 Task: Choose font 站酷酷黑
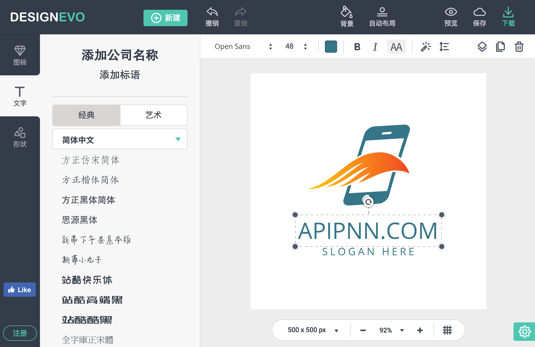(87, 320)
